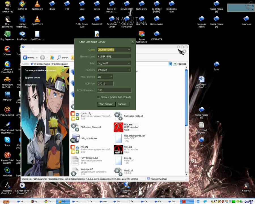This screenshot has width=255, height=204.
Task: Select CyberLink PowerDVD 8 icon
Action: [x=7, y=67]
